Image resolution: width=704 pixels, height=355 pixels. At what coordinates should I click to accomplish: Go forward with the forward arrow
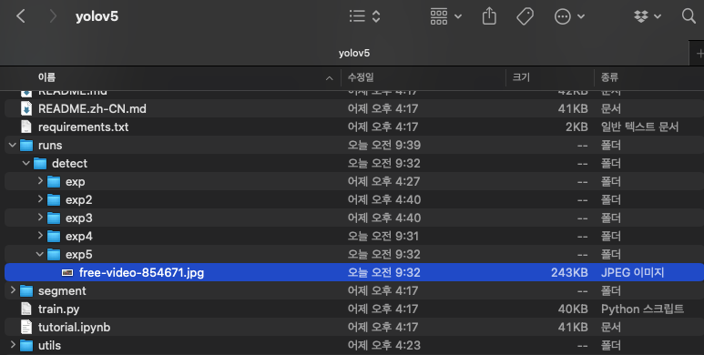(x=53, y=16)
